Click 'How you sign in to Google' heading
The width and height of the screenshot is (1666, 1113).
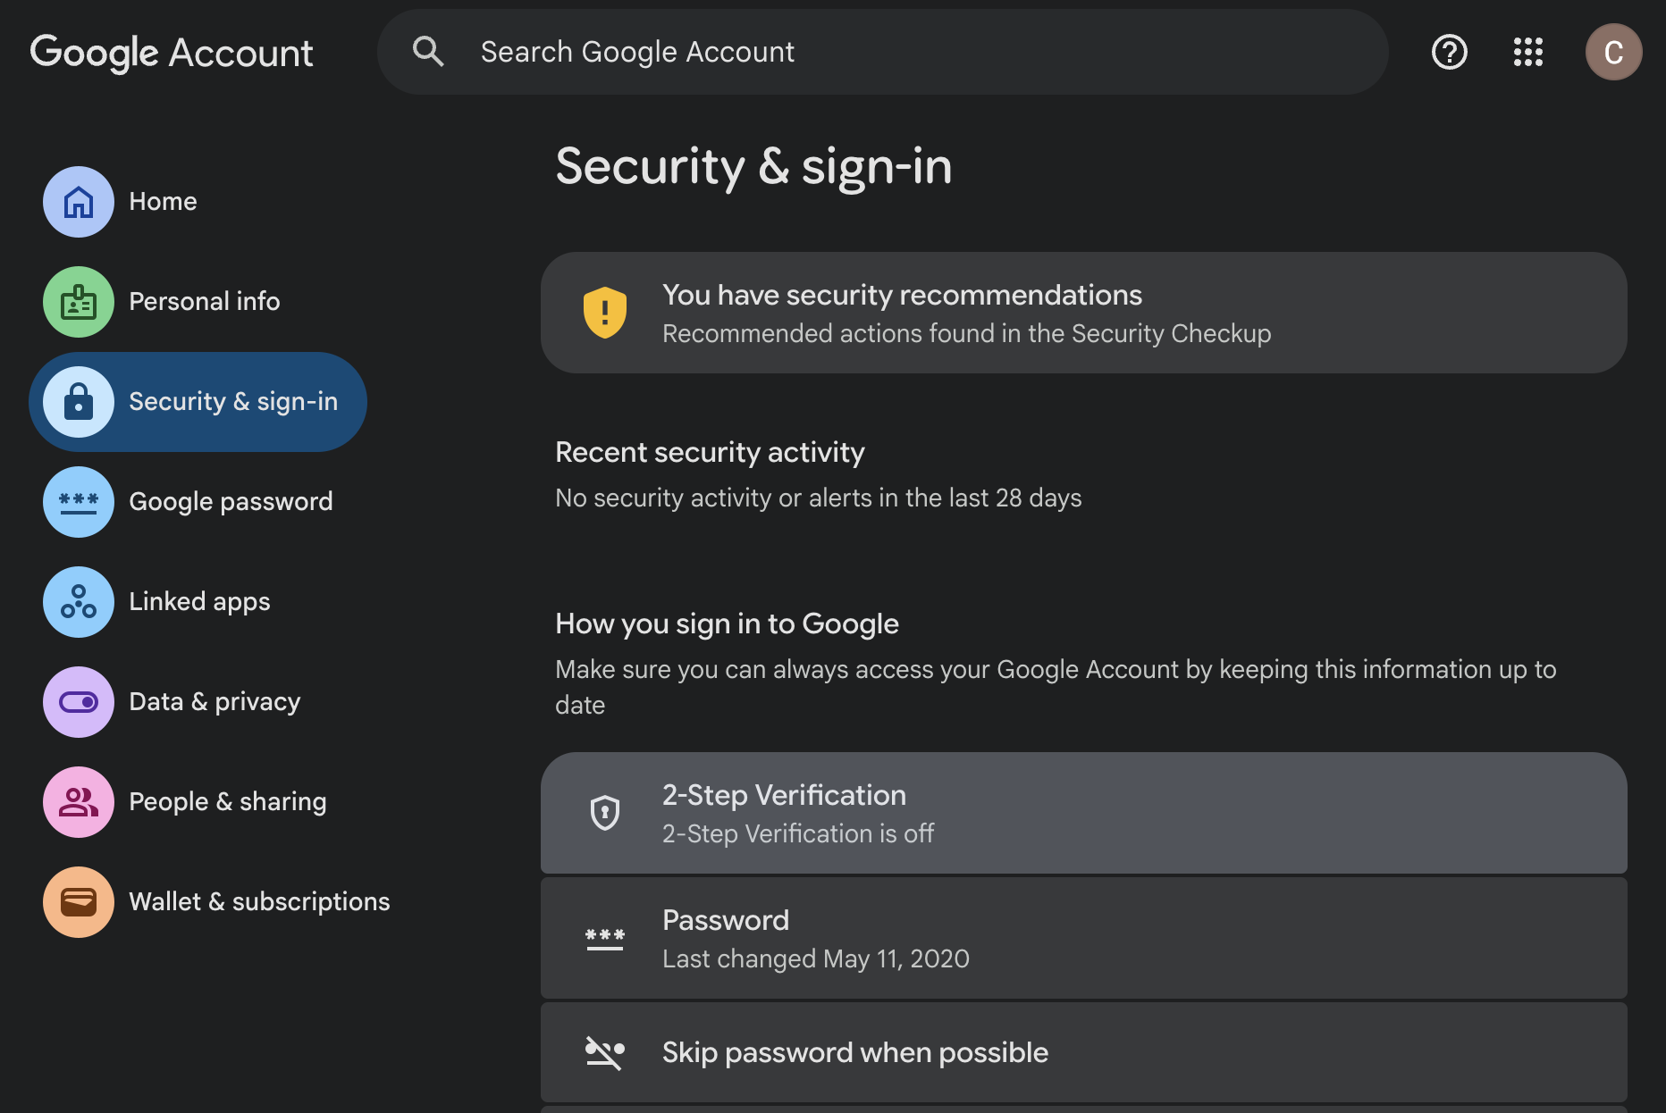coord(727,623)
